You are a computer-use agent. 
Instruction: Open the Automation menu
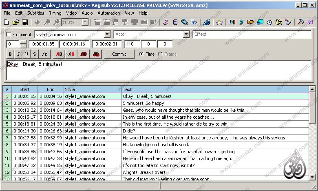tap(109, 13)
